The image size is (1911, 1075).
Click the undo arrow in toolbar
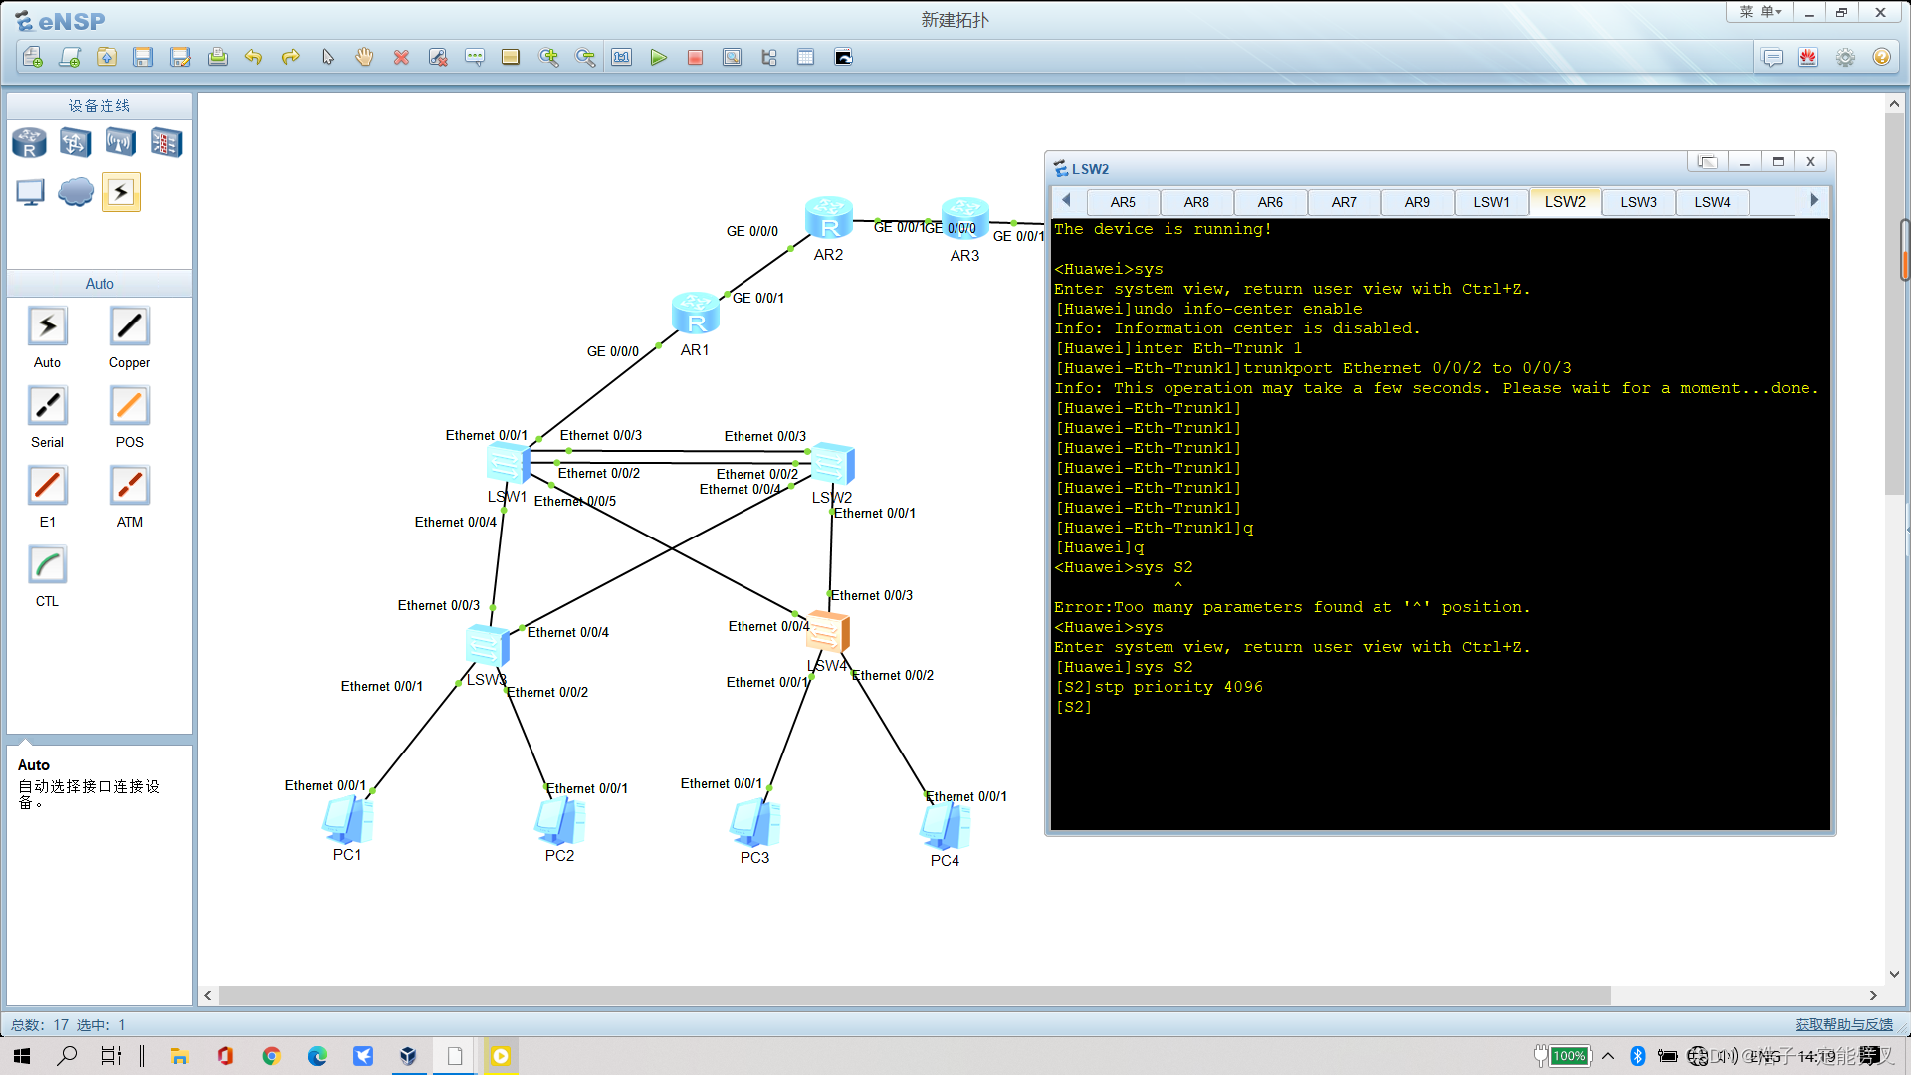253,58
